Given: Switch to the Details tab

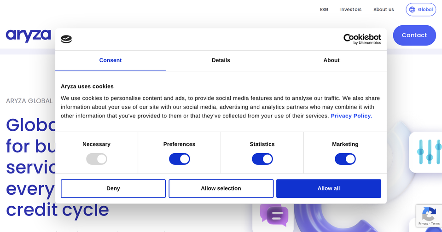Looking at the screenshot, I should tap(221, 60).
